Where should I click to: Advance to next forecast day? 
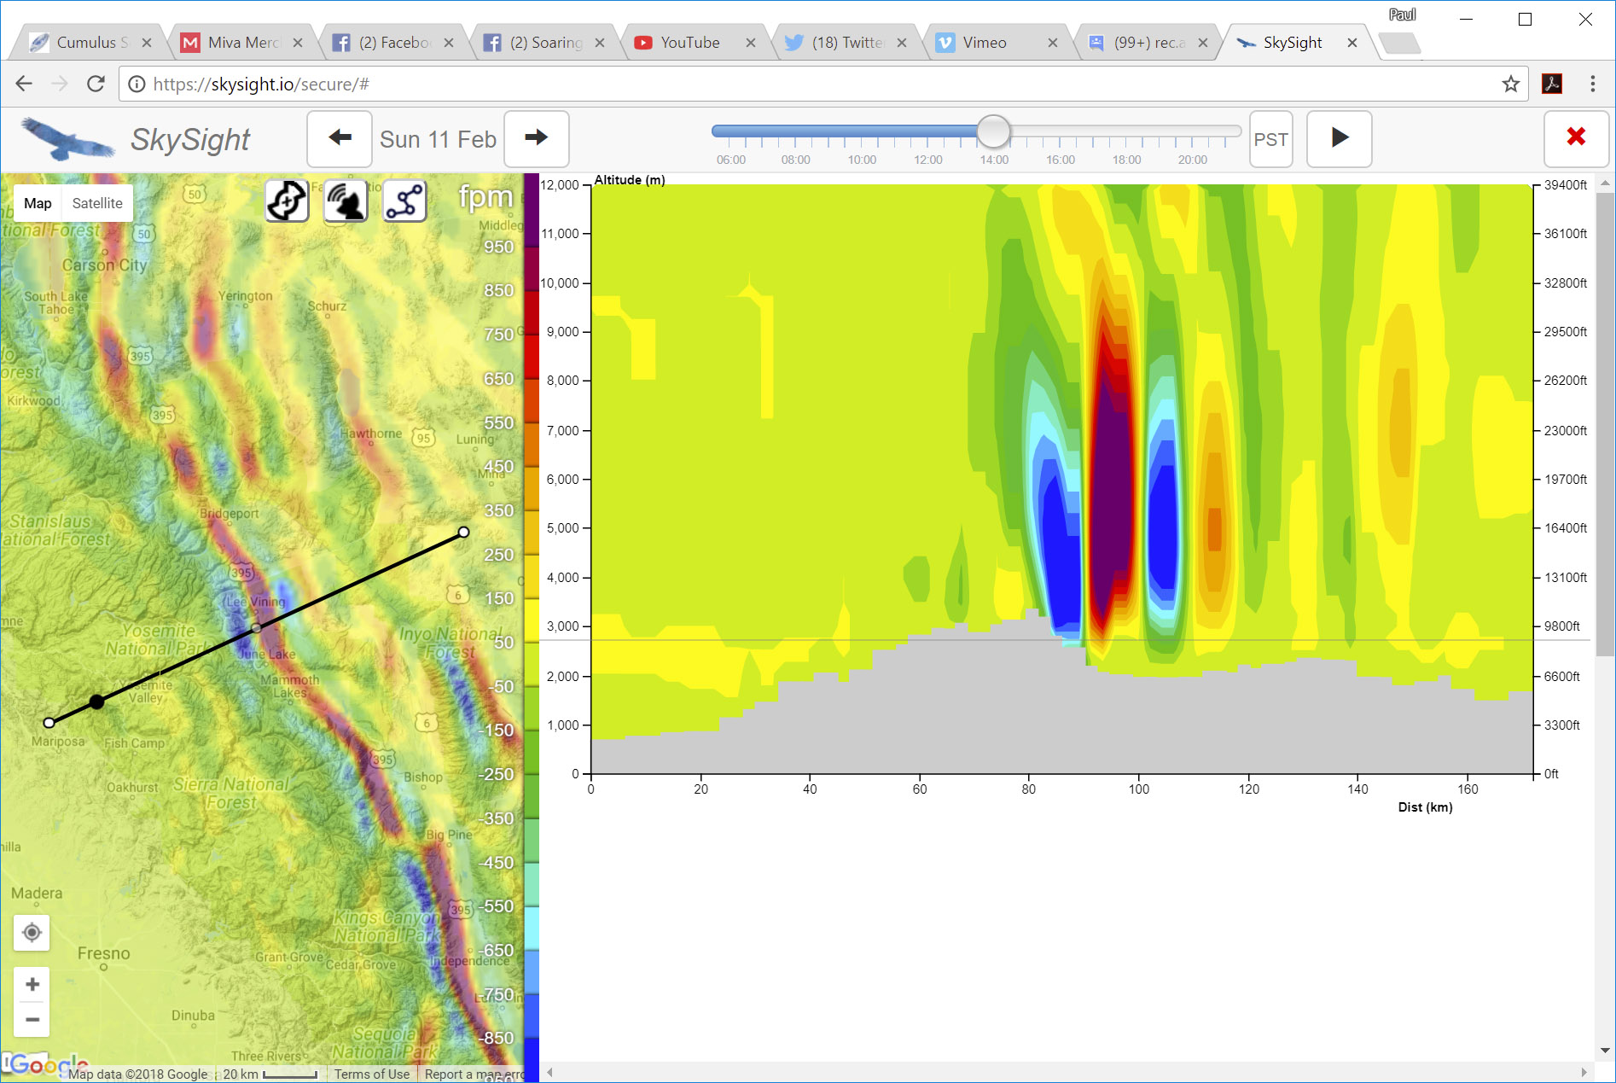pyautogui.click(x=536, y=138)
